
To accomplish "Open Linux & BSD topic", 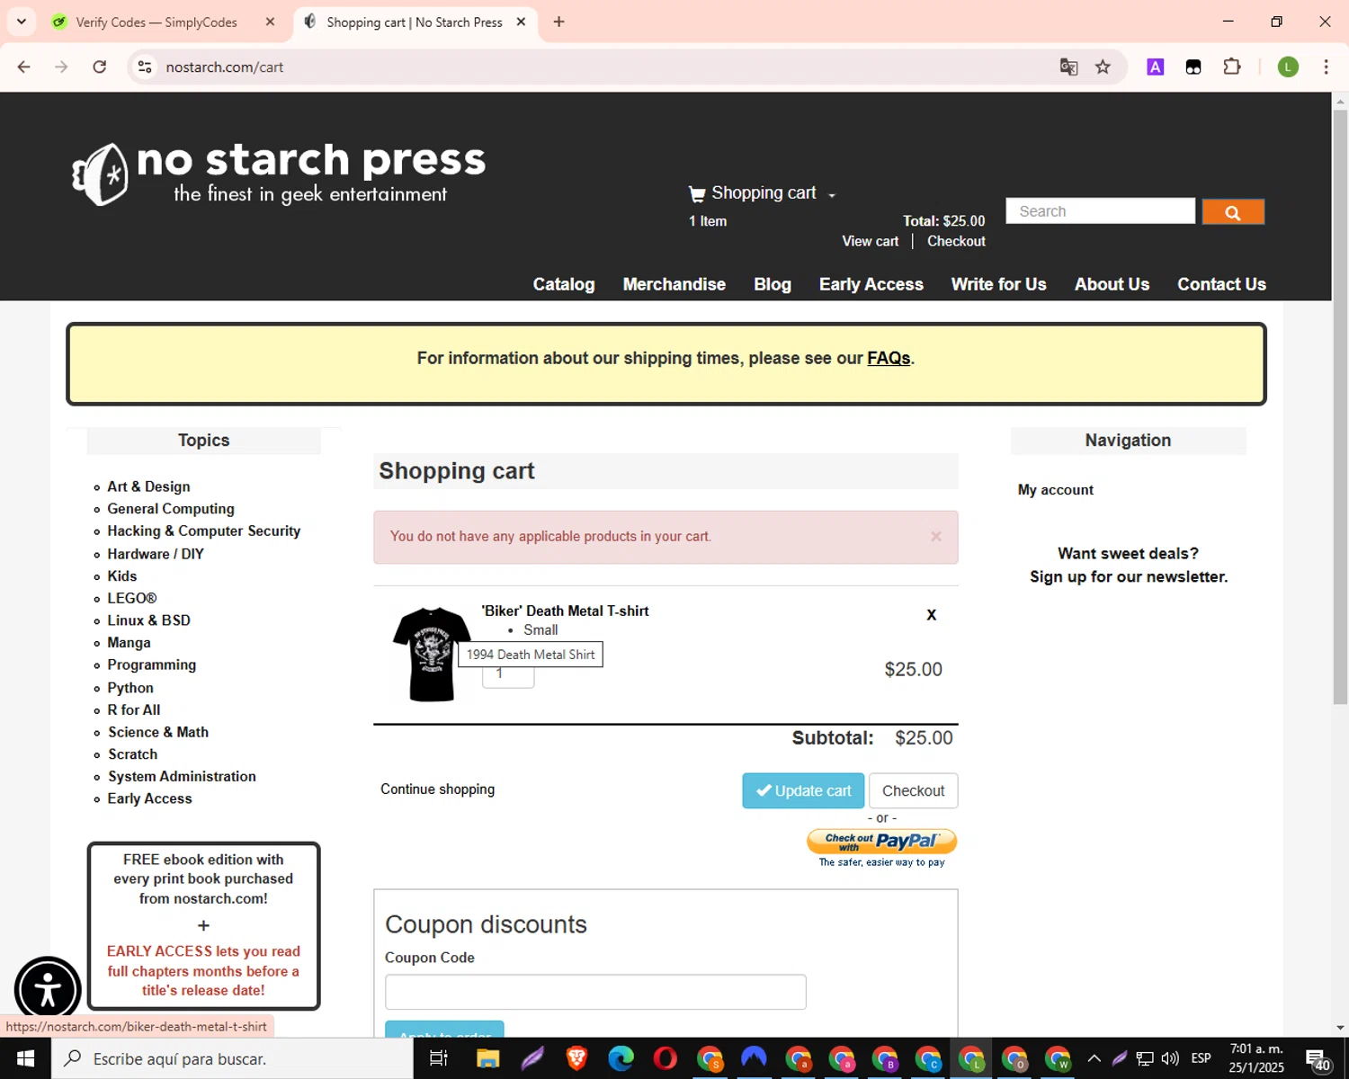I will (148, 620).
